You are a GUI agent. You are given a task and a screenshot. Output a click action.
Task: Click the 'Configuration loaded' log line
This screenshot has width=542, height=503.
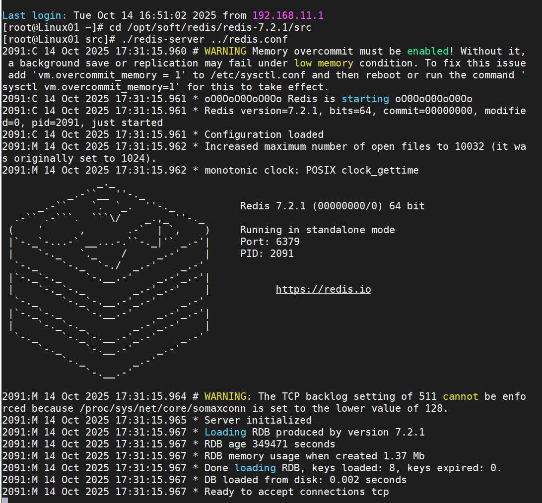tap(163, 135)
